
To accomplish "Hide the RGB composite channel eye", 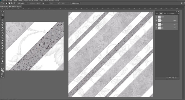I will [x=156, y=17].
